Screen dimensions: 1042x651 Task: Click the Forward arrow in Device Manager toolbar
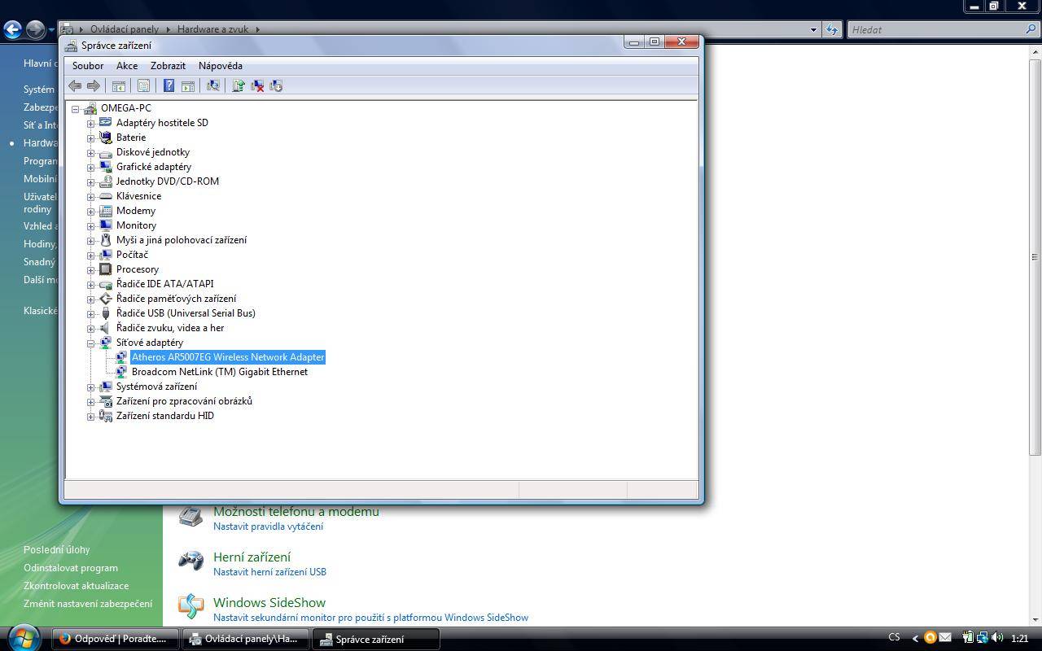pos(94,85)
